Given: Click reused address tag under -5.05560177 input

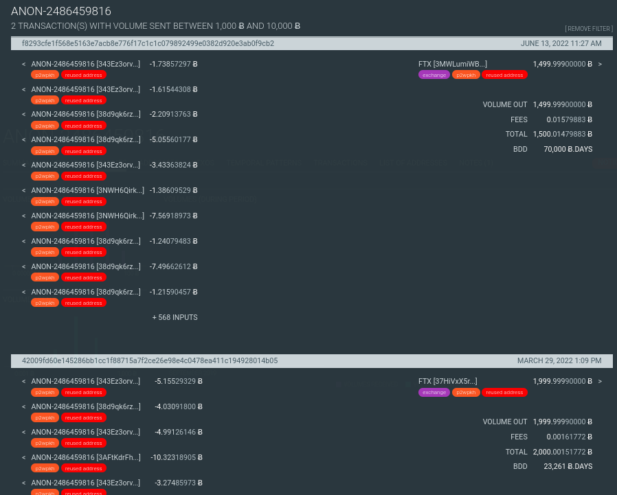Looking at the screenshot, I should [x=83, y=151].
